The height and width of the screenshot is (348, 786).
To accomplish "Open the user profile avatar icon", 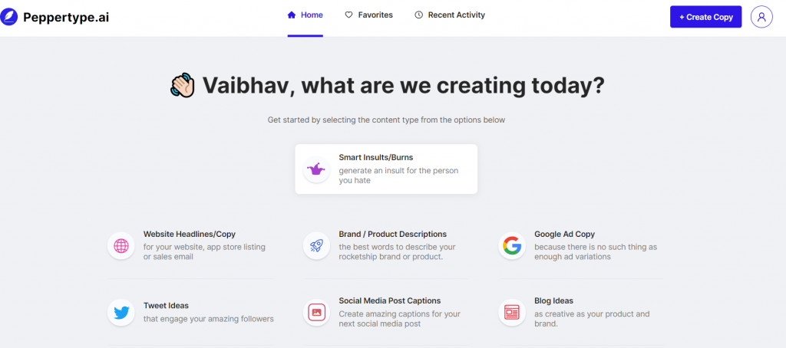I will 761,17.
